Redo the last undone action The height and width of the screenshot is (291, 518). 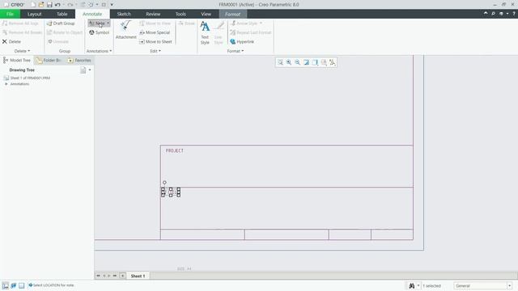point(70,5)
